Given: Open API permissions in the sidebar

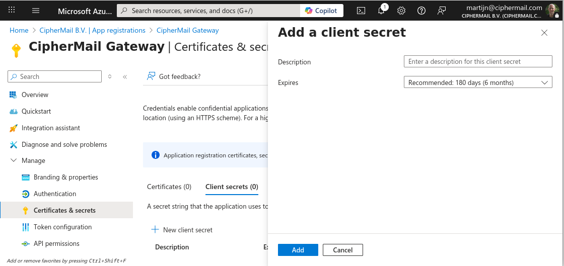Looking at the screenshot, I should 56,243.
